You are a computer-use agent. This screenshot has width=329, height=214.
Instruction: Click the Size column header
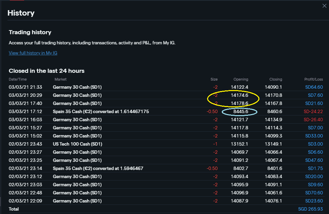tap(214, 79)
